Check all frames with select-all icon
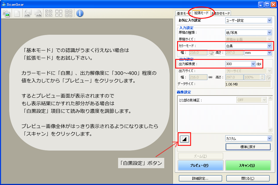This screenshot has height=185, width=278. click(x=49, y=13)
